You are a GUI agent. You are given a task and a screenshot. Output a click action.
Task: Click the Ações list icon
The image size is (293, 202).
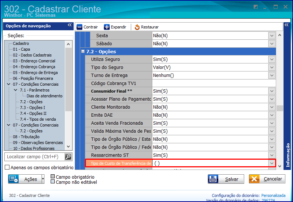point(13,179)
